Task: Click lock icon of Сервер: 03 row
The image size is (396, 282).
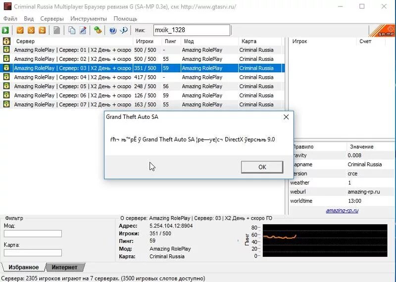Action: tap(6, 68)
